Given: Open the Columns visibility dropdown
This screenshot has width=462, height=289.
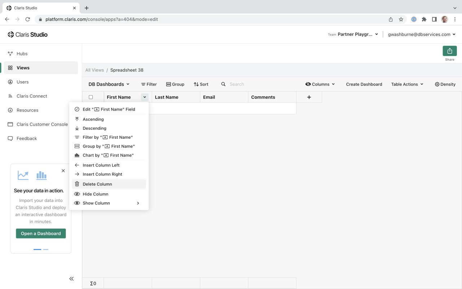Looking at the screenshot, I should [x=320, y=84].
